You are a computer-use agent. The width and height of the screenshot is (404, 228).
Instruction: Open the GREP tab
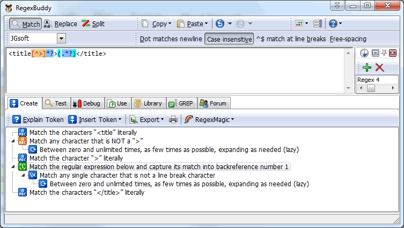[181, 103]
